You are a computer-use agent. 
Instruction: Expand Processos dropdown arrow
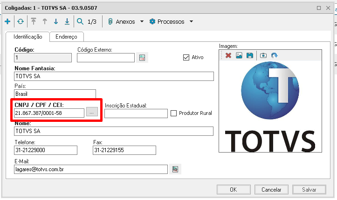191,21
